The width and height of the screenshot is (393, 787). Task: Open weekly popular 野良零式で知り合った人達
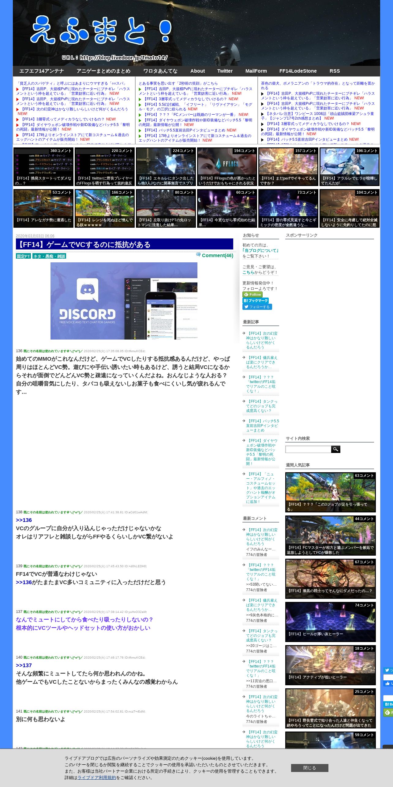pos(331,708)
